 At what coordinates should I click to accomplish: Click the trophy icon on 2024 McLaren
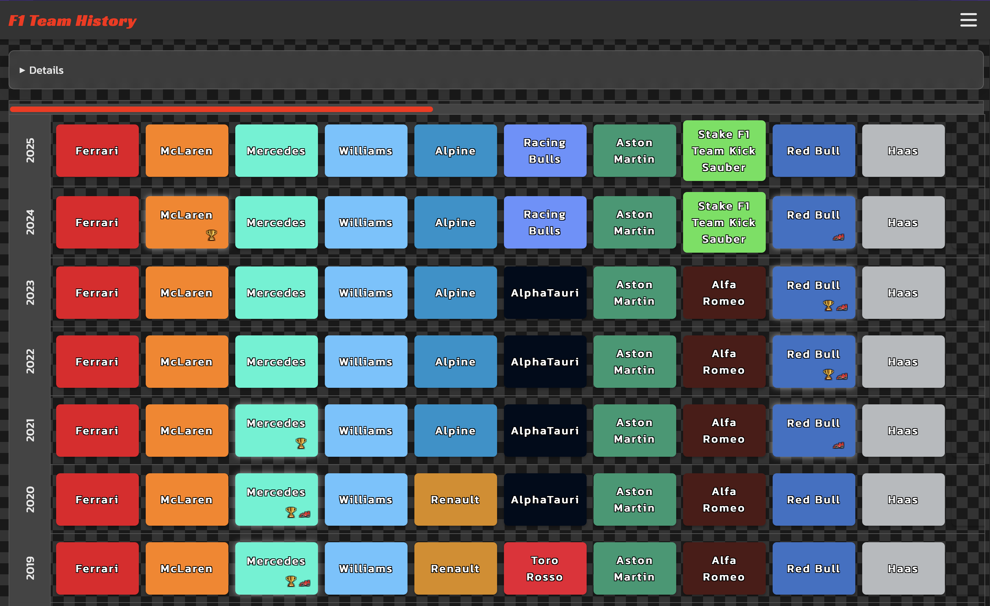[x=212, y=235]
